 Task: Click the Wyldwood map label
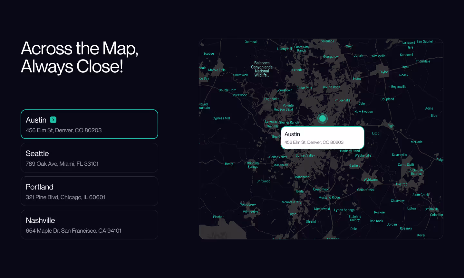371,180
